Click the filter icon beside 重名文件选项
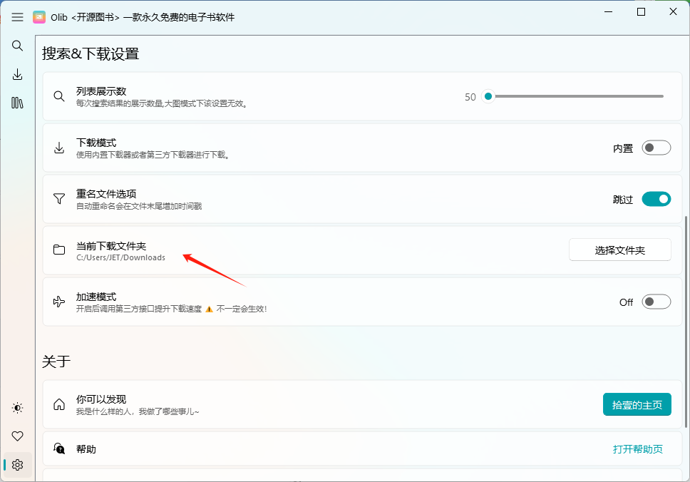Image resolution: width=690 pixels, height=482 pixels. click(x=59, y=198)
